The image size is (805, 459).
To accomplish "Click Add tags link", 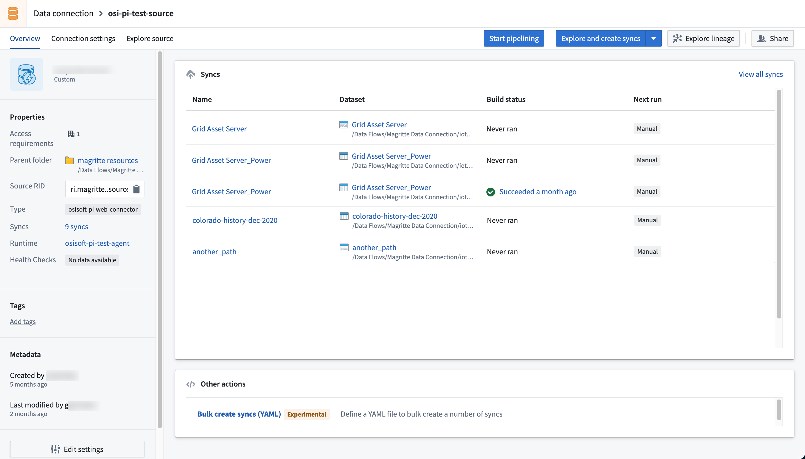I will coord(23,322).
